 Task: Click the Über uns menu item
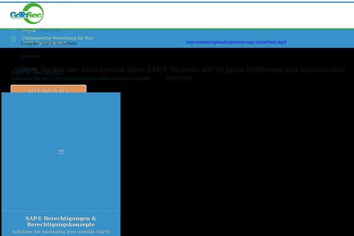[31, 56]
